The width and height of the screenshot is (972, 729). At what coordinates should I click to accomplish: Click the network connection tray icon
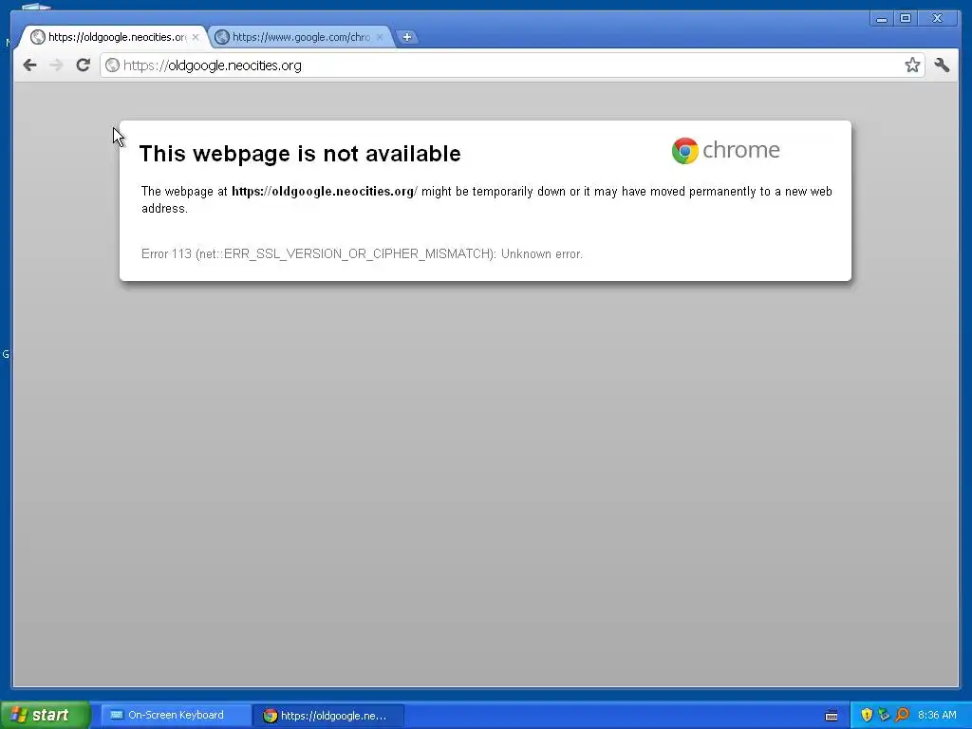(x=884, y=716)
